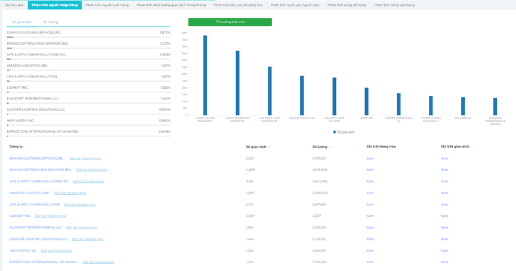This screenshot has width=516, height=271.
Task: Open LIONEXT INC company link in table
Action: pyautogui.click(x=20, y=216)
